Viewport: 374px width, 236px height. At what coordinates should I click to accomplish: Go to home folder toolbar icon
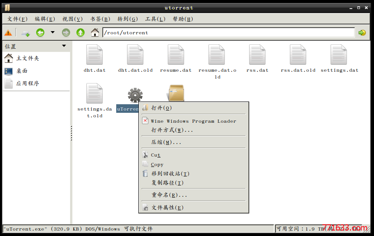point(95,32)
